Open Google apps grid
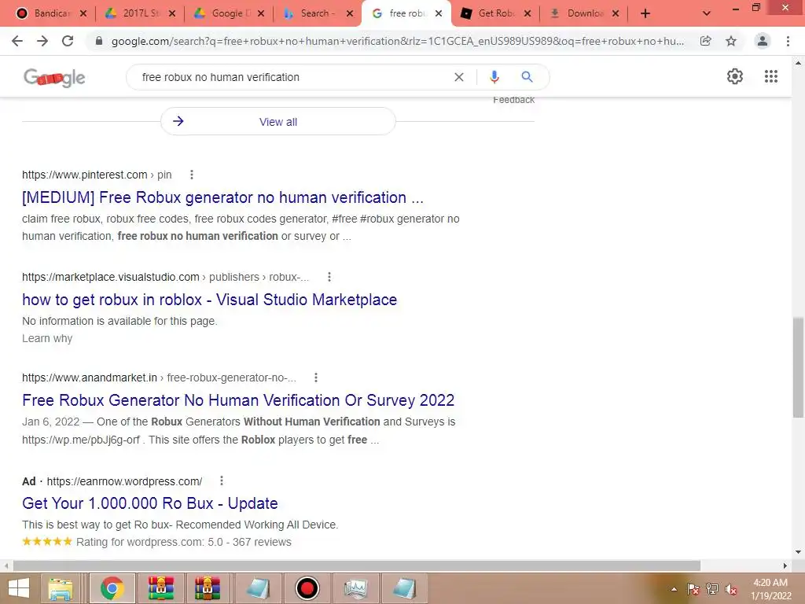 [771, 76]
